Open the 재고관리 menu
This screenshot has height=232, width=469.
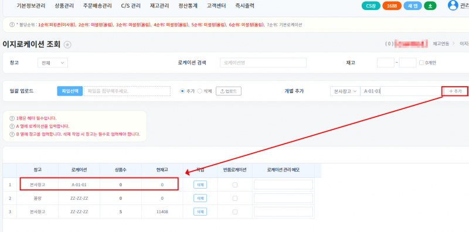(159, 5)
